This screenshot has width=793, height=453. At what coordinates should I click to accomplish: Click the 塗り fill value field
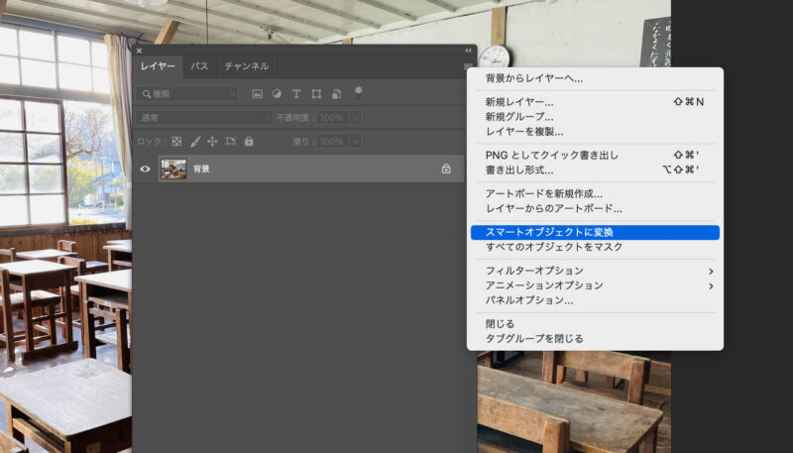pyautogui.click(x=332, y=142)
